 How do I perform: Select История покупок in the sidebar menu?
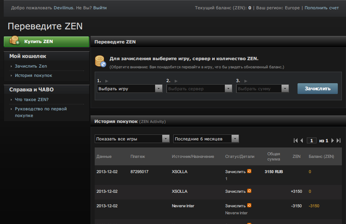pyautogui.click(x=34, y=75)
